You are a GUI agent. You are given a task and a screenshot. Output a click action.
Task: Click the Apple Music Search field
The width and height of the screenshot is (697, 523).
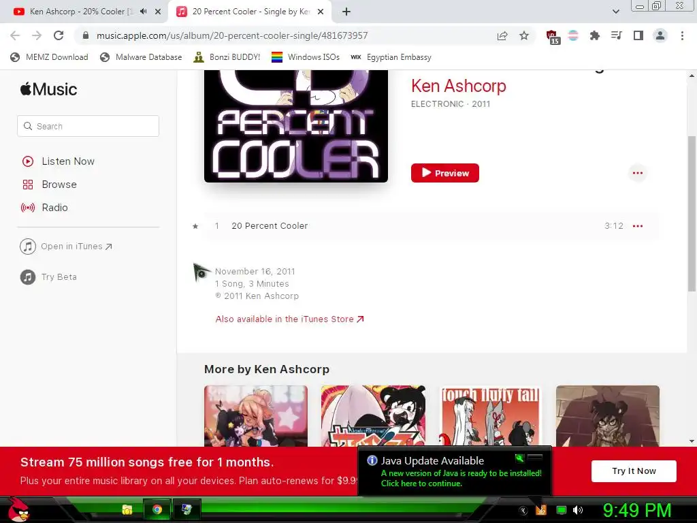(88, 126)
